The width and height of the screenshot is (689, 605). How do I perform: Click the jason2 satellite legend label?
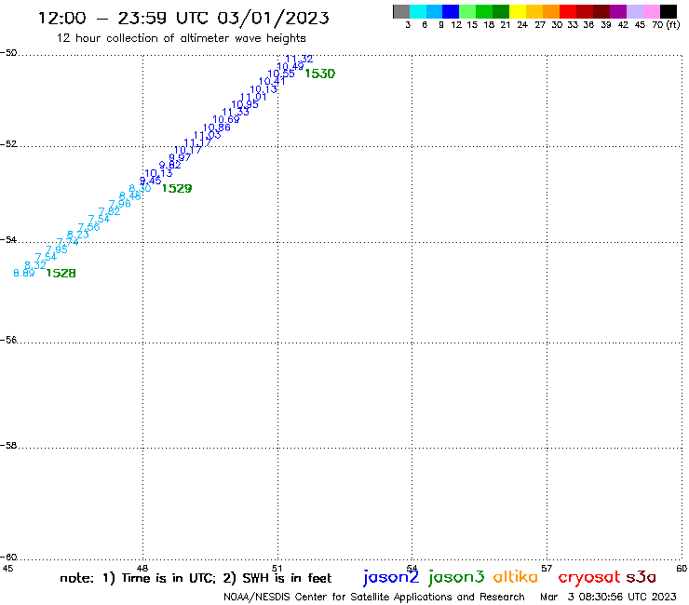[391, 577]
